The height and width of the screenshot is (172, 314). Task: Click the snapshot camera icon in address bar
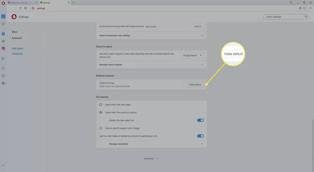pos(300,8)
